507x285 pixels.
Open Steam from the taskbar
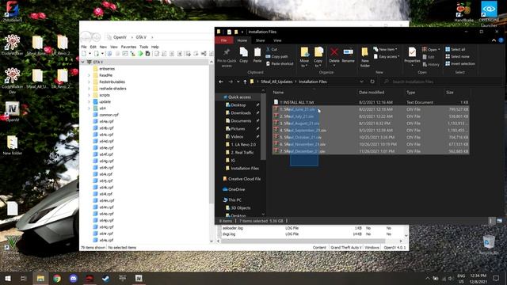point(105,278)
